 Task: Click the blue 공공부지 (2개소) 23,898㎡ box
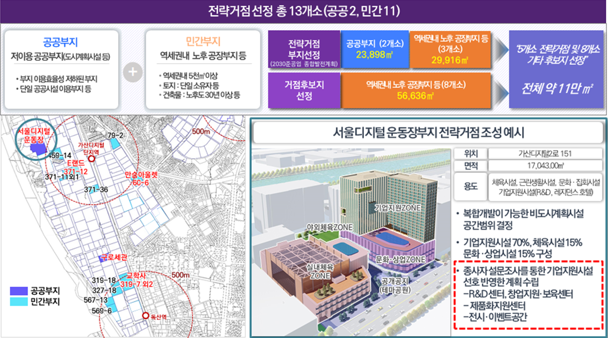tap(375, 50)
